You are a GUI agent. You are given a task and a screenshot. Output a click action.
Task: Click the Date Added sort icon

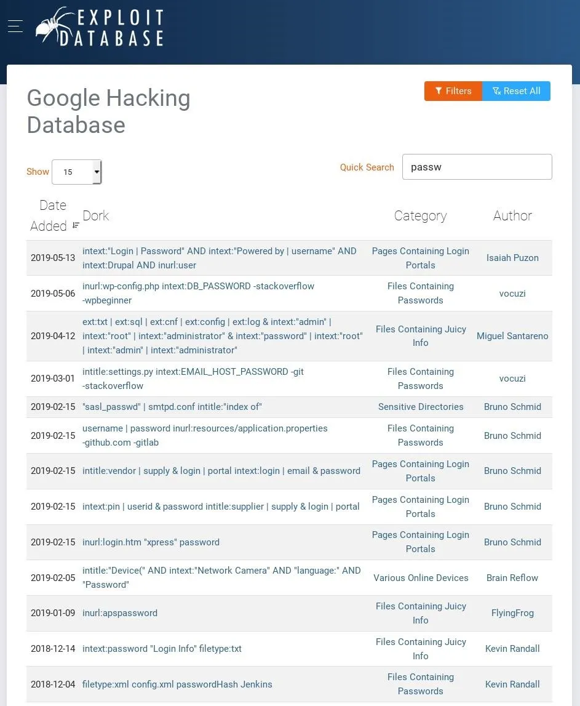click(76, 225)
